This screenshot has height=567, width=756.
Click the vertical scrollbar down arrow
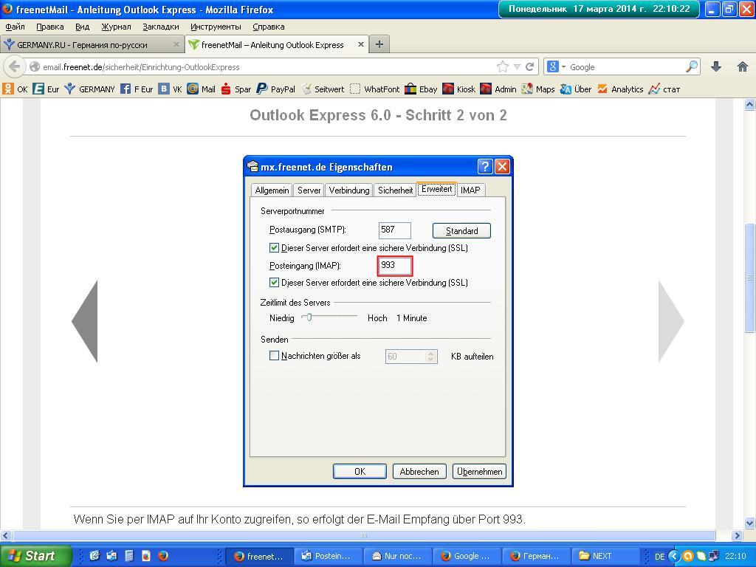[x=750, y=523]
